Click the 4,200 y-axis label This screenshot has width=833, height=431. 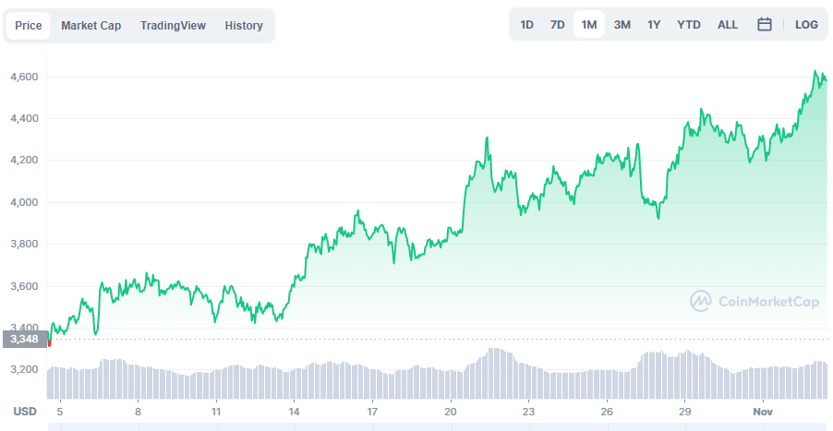pyautogui.click(x=24, y=161)
